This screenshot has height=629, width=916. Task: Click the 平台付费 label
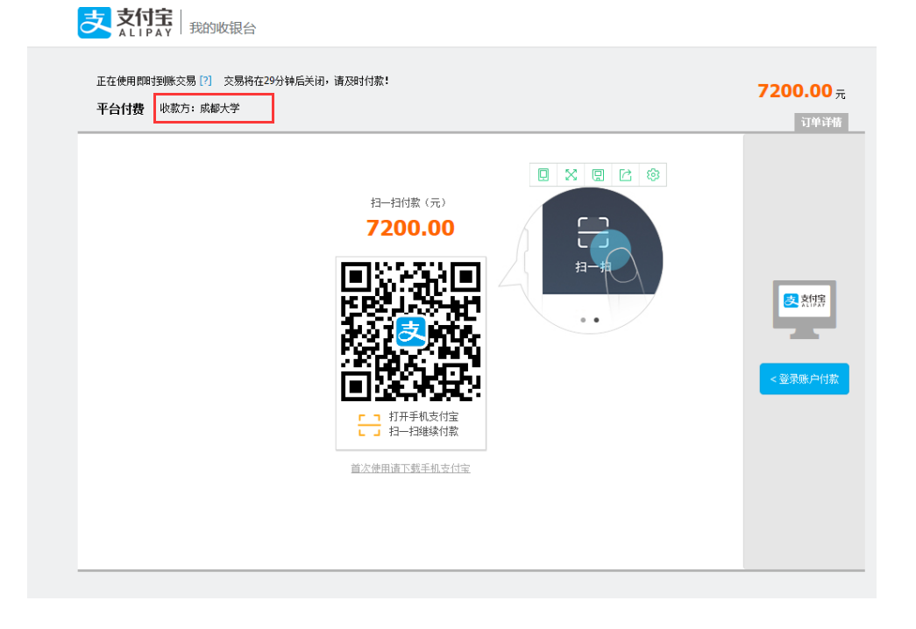pyautogui.click(x=120, y=109)
